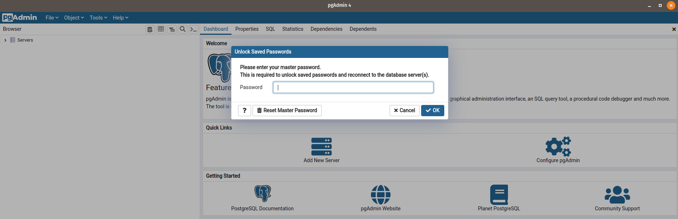Image resolution: width=678 pixels, height=219 pixels.
Task: Open the pgAdmin Website globe icon
Action: point(381,195)
